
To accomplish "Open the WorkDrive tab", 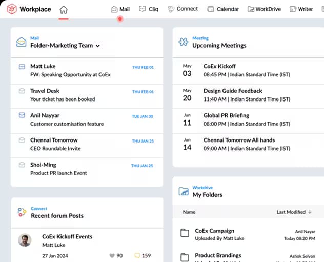I will [x=265, y=9].
